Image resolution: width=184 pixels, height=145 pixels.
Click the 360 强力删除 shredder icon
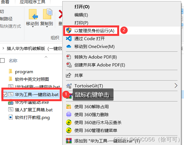(69, 114)
